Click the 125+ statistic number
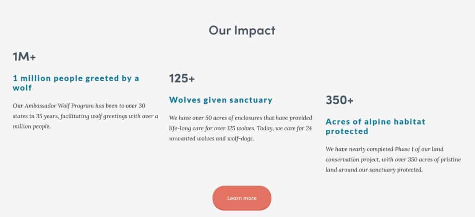Screen dimensions: 475x217 (182, 78)
